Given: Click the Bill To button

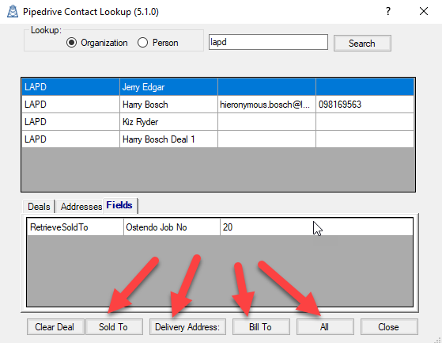Looking at the screenshot, I should click(261, 327).
